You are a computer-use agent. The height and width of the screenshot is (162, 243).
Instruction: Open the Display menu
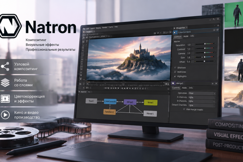(x=99, y=28)
